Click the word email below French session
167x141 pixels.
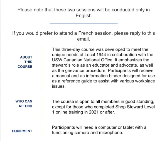(83, 39)
